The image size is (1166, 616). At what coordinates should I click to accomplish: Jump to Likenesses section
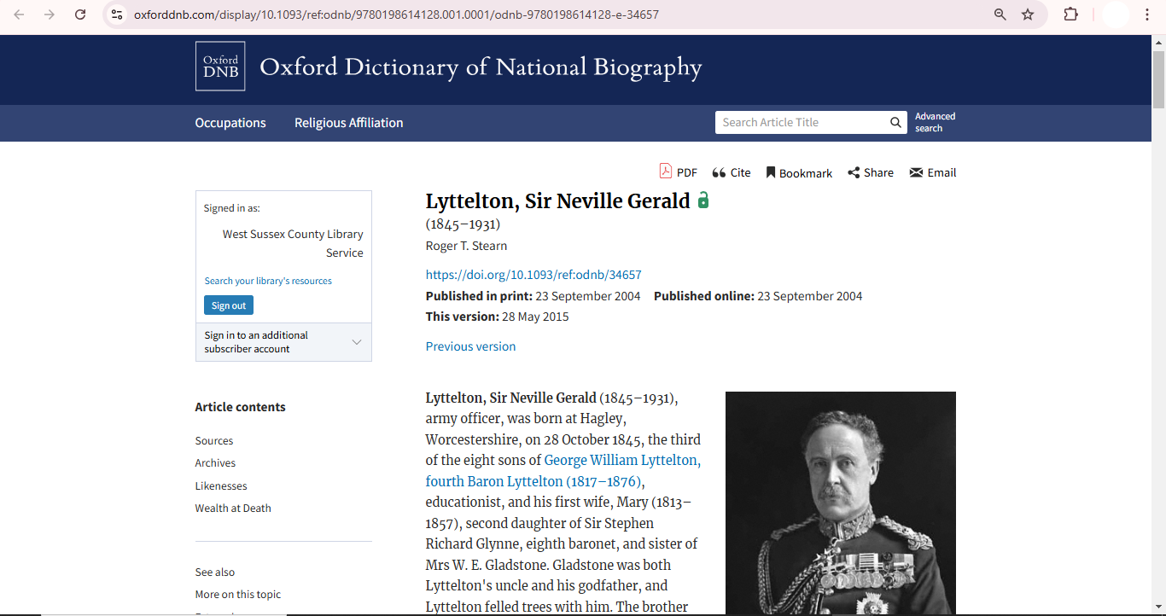pos(221,486)
